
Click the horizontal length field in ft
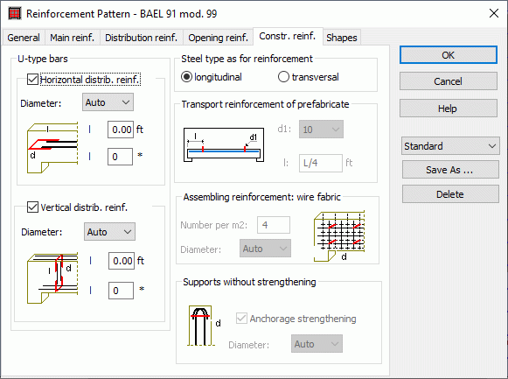(121, 130)
